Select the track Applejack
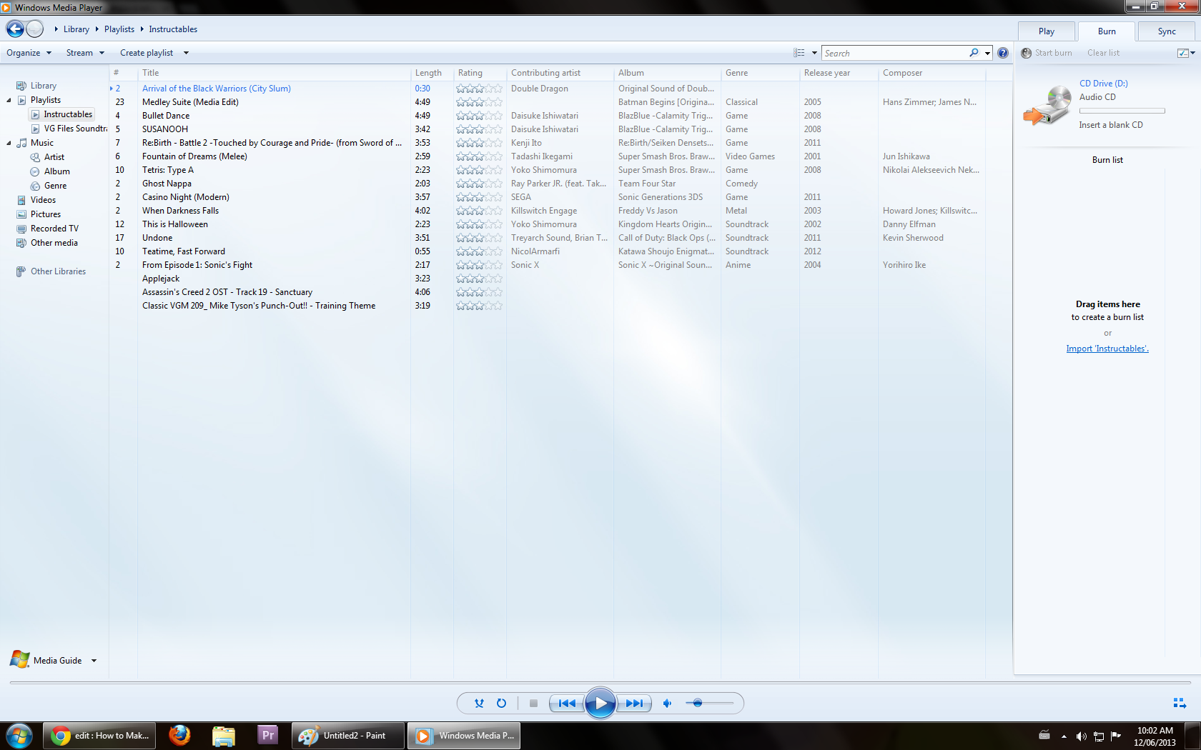 (x=161, y=279)
